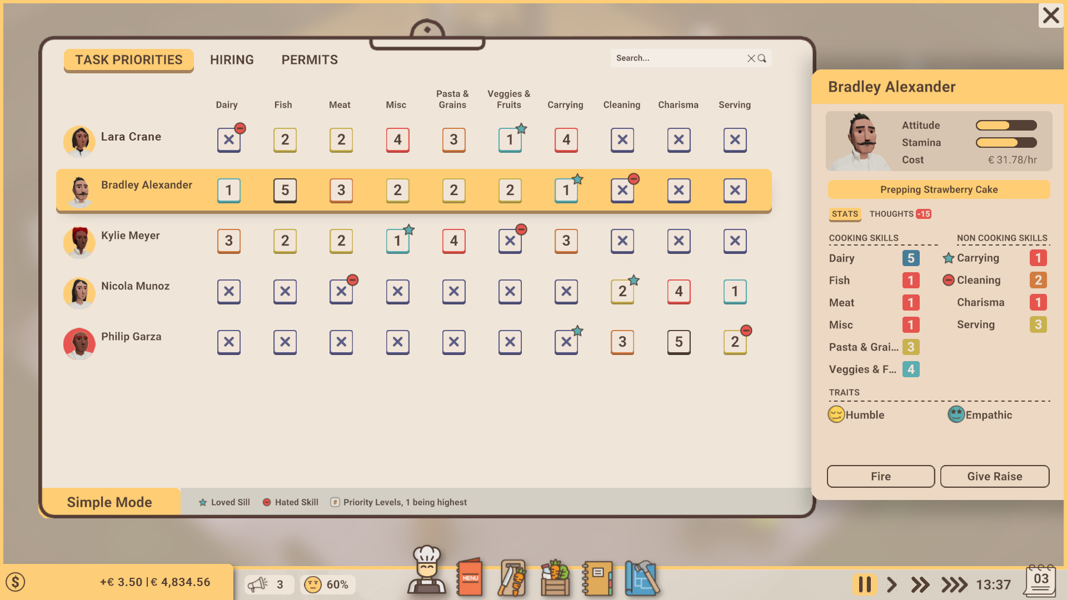Click the Cleaning hated skill icon for Bradley Alexander
This screenshot has height=600, width=1067.
pyautogui.click(x=632, y=178)
